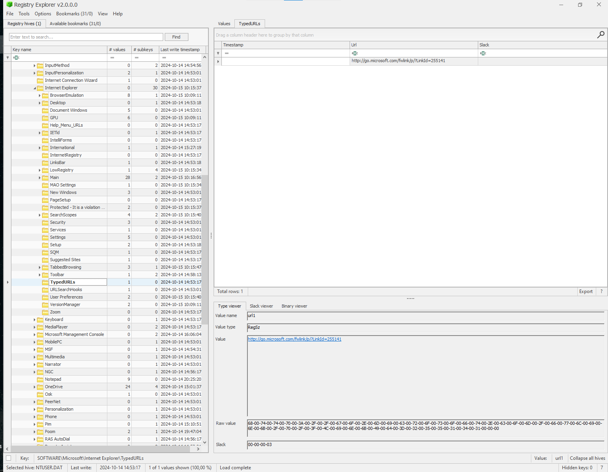Select the User Preferences key row
Viewport: 608px width, 472px height.
coord(106,297)
